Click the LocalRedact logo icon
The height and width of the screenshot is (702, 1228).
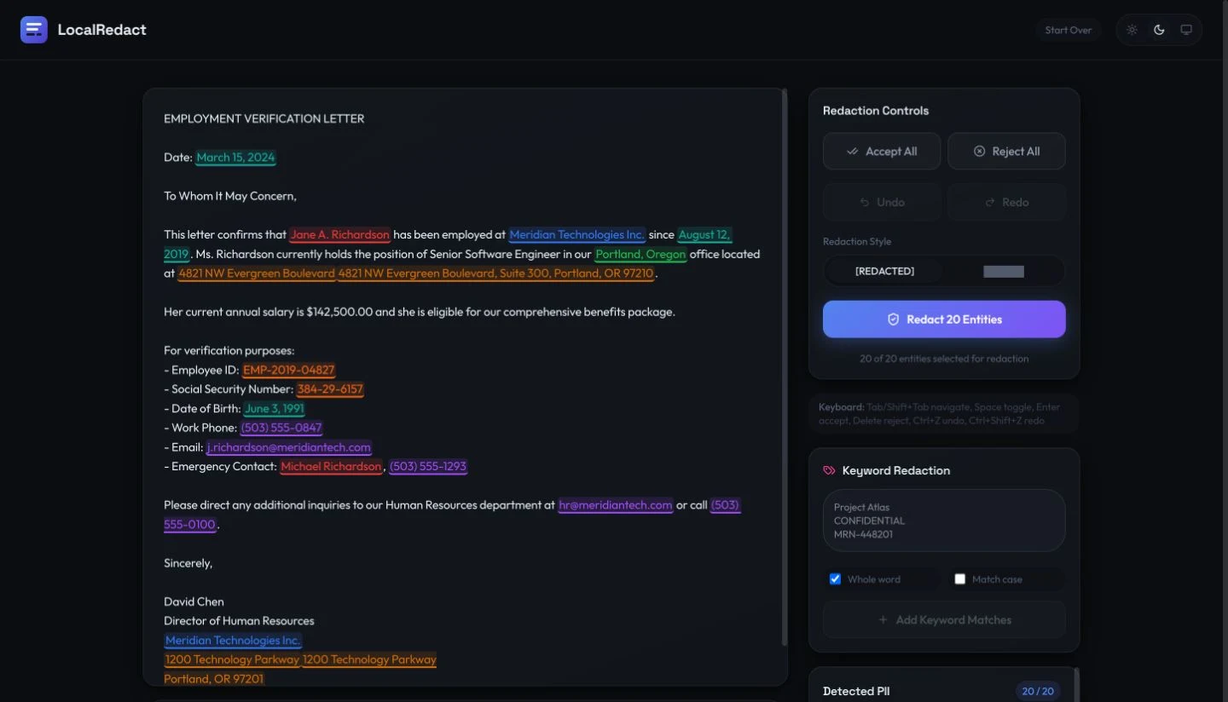(x=34, y=30)
